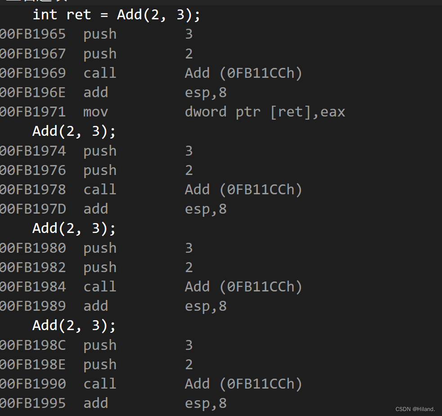The width and height of the screenshot is (442, 416).
Task: Select the push 2 instruction at 00FB1982
Action: coord(100,268)
